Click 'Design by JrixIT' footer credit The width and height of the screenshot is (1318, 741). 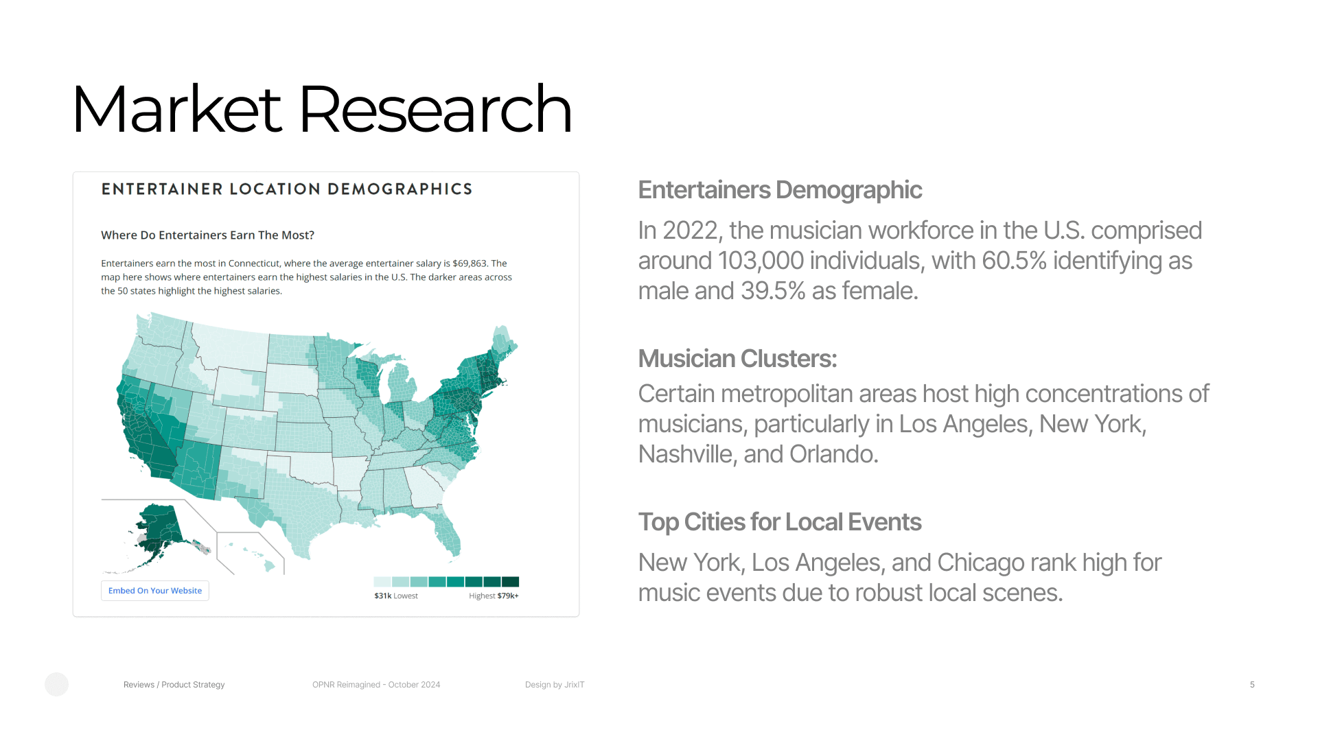[555, 685]
